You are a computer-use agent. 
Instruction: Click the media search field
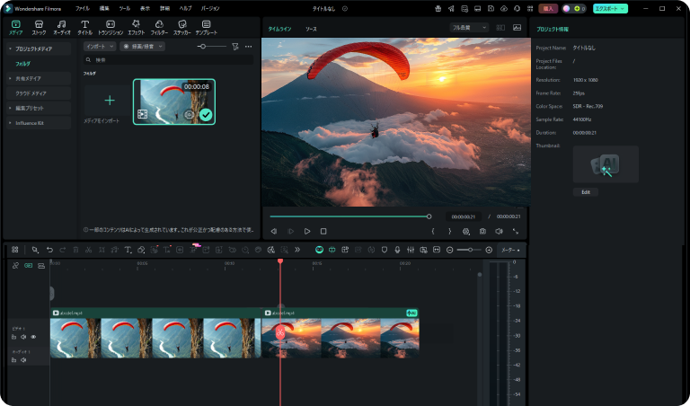pyautogui.click(x=169, y=60)
